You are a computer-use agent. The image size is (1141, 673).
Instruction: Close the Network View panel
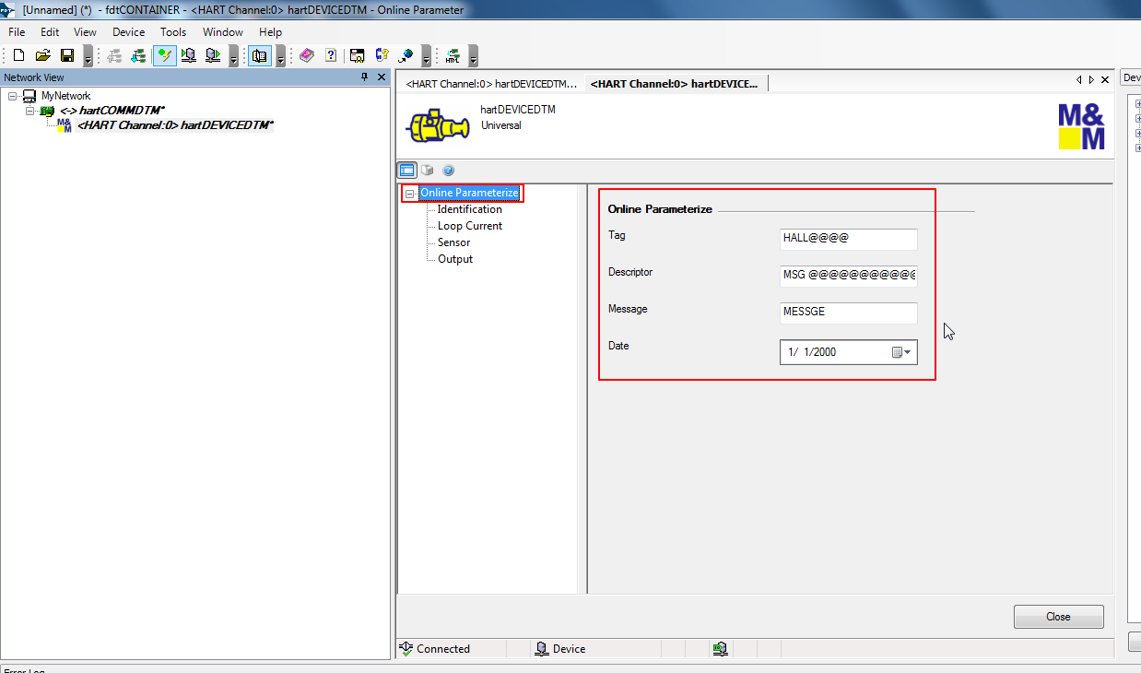(x=382, y=77)
